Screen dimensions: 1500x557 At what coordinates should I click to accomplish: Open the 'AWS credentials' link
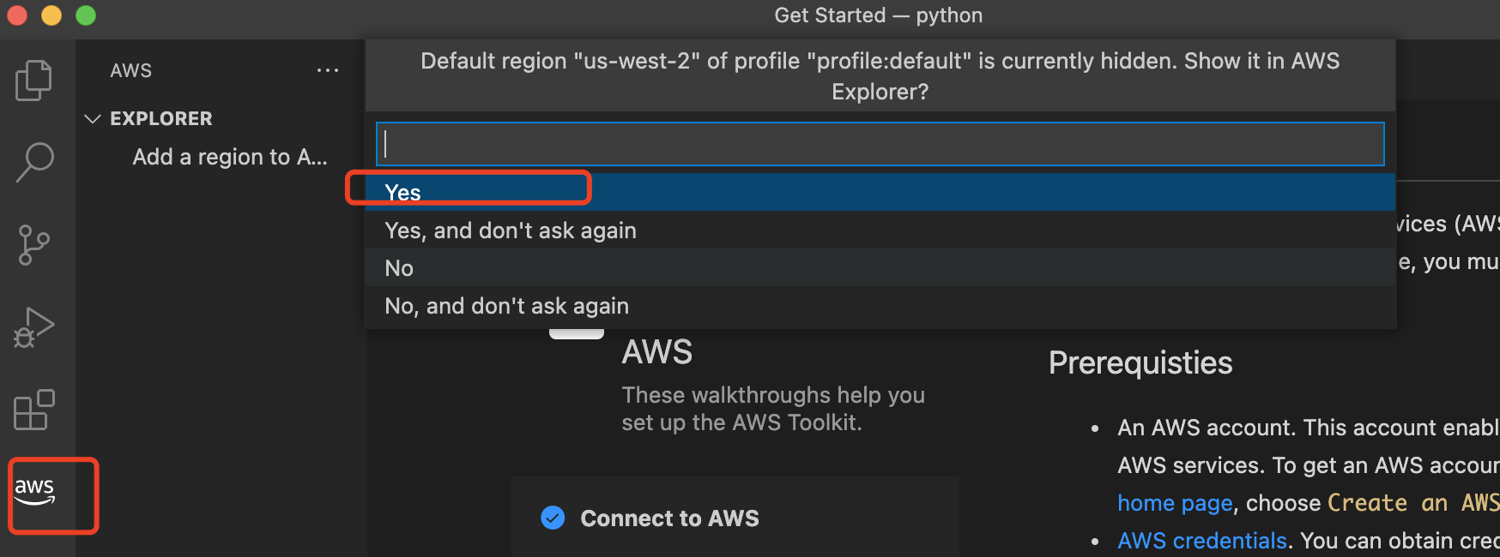(1202, 541)
